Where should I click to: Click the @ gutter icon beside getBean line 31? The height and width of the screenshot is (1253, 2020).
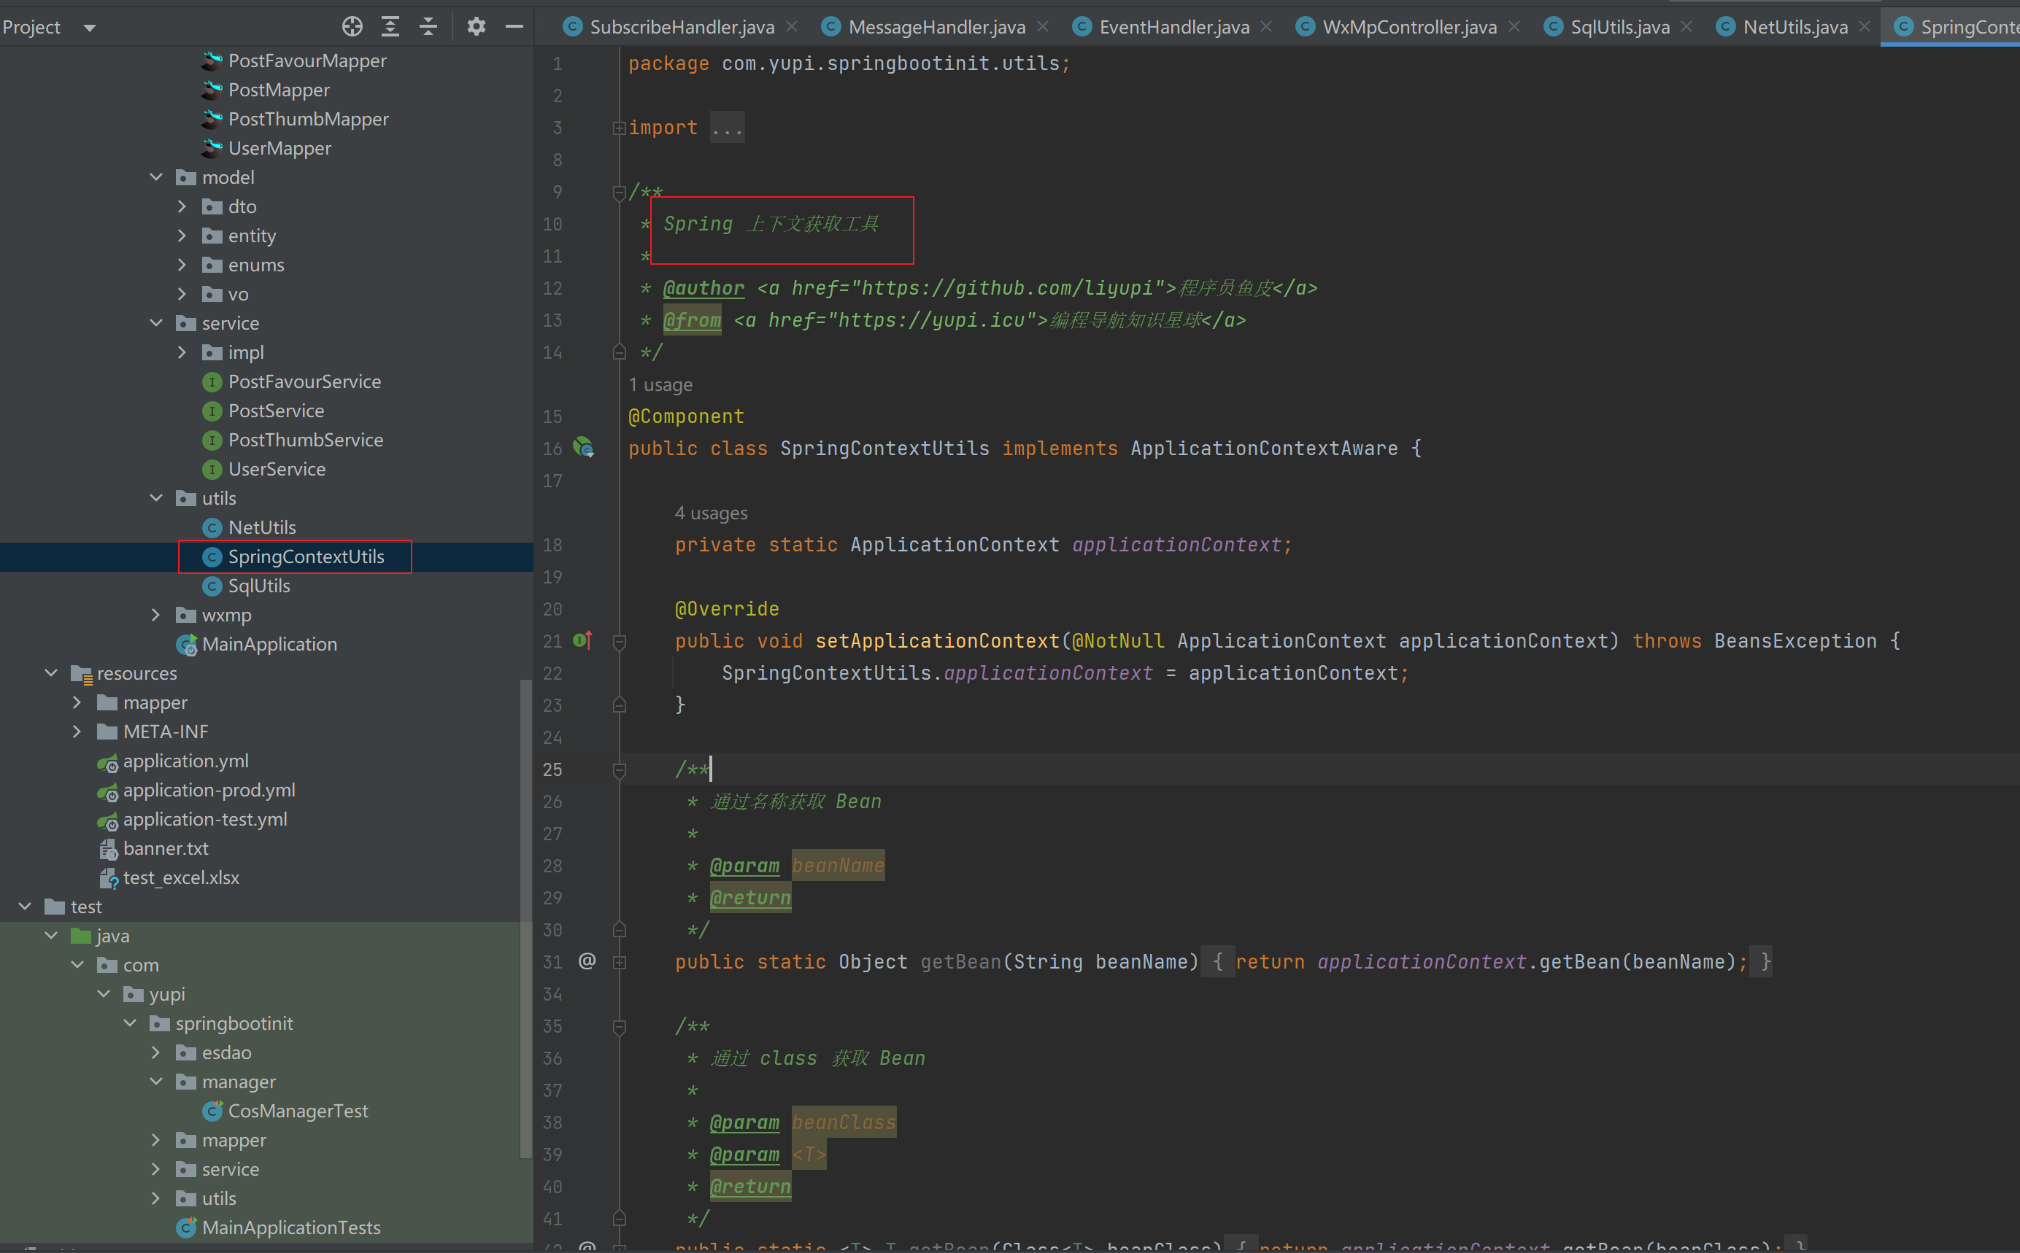tap(587, 961)
